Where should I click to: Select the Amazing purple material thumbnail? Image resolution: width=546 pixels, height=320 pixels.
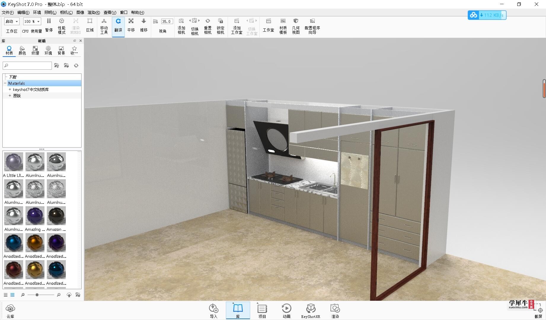(35, 216)
